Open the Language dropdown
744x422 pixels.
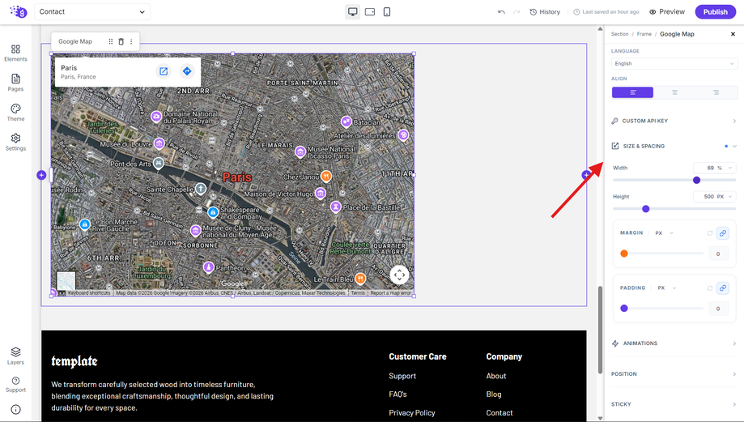pos(674,64)
